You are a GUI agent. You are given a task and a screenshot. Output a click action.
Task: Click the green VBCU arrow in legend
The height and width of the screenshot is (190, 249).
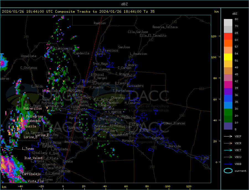pyautogui.click(x=228, y=157)
